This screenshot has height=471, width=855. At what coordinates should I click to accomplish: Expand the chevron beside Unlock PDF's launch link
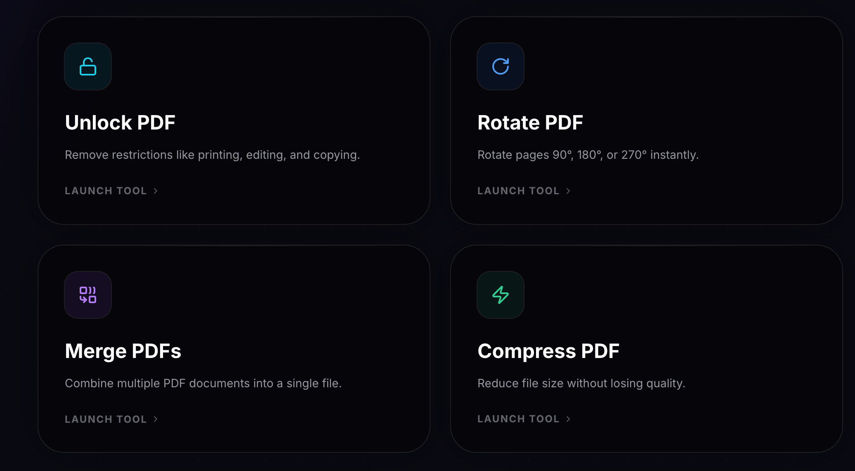(156, 191)
